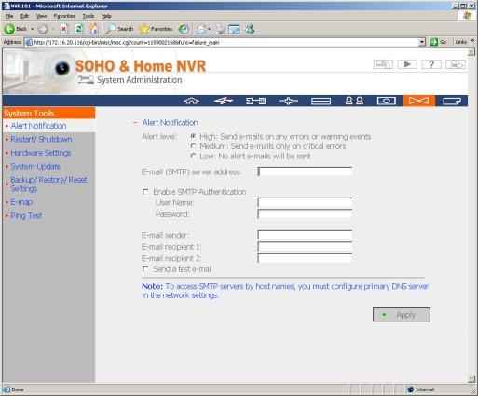Open the camera settings icon in navigation bar
Screen dimensions: 478x396
click(386, 101)
